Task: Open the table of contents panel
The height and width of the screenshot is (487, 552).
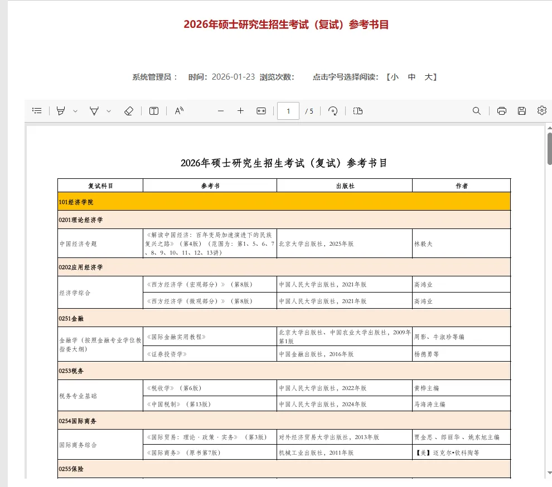Action: [37, 111]
